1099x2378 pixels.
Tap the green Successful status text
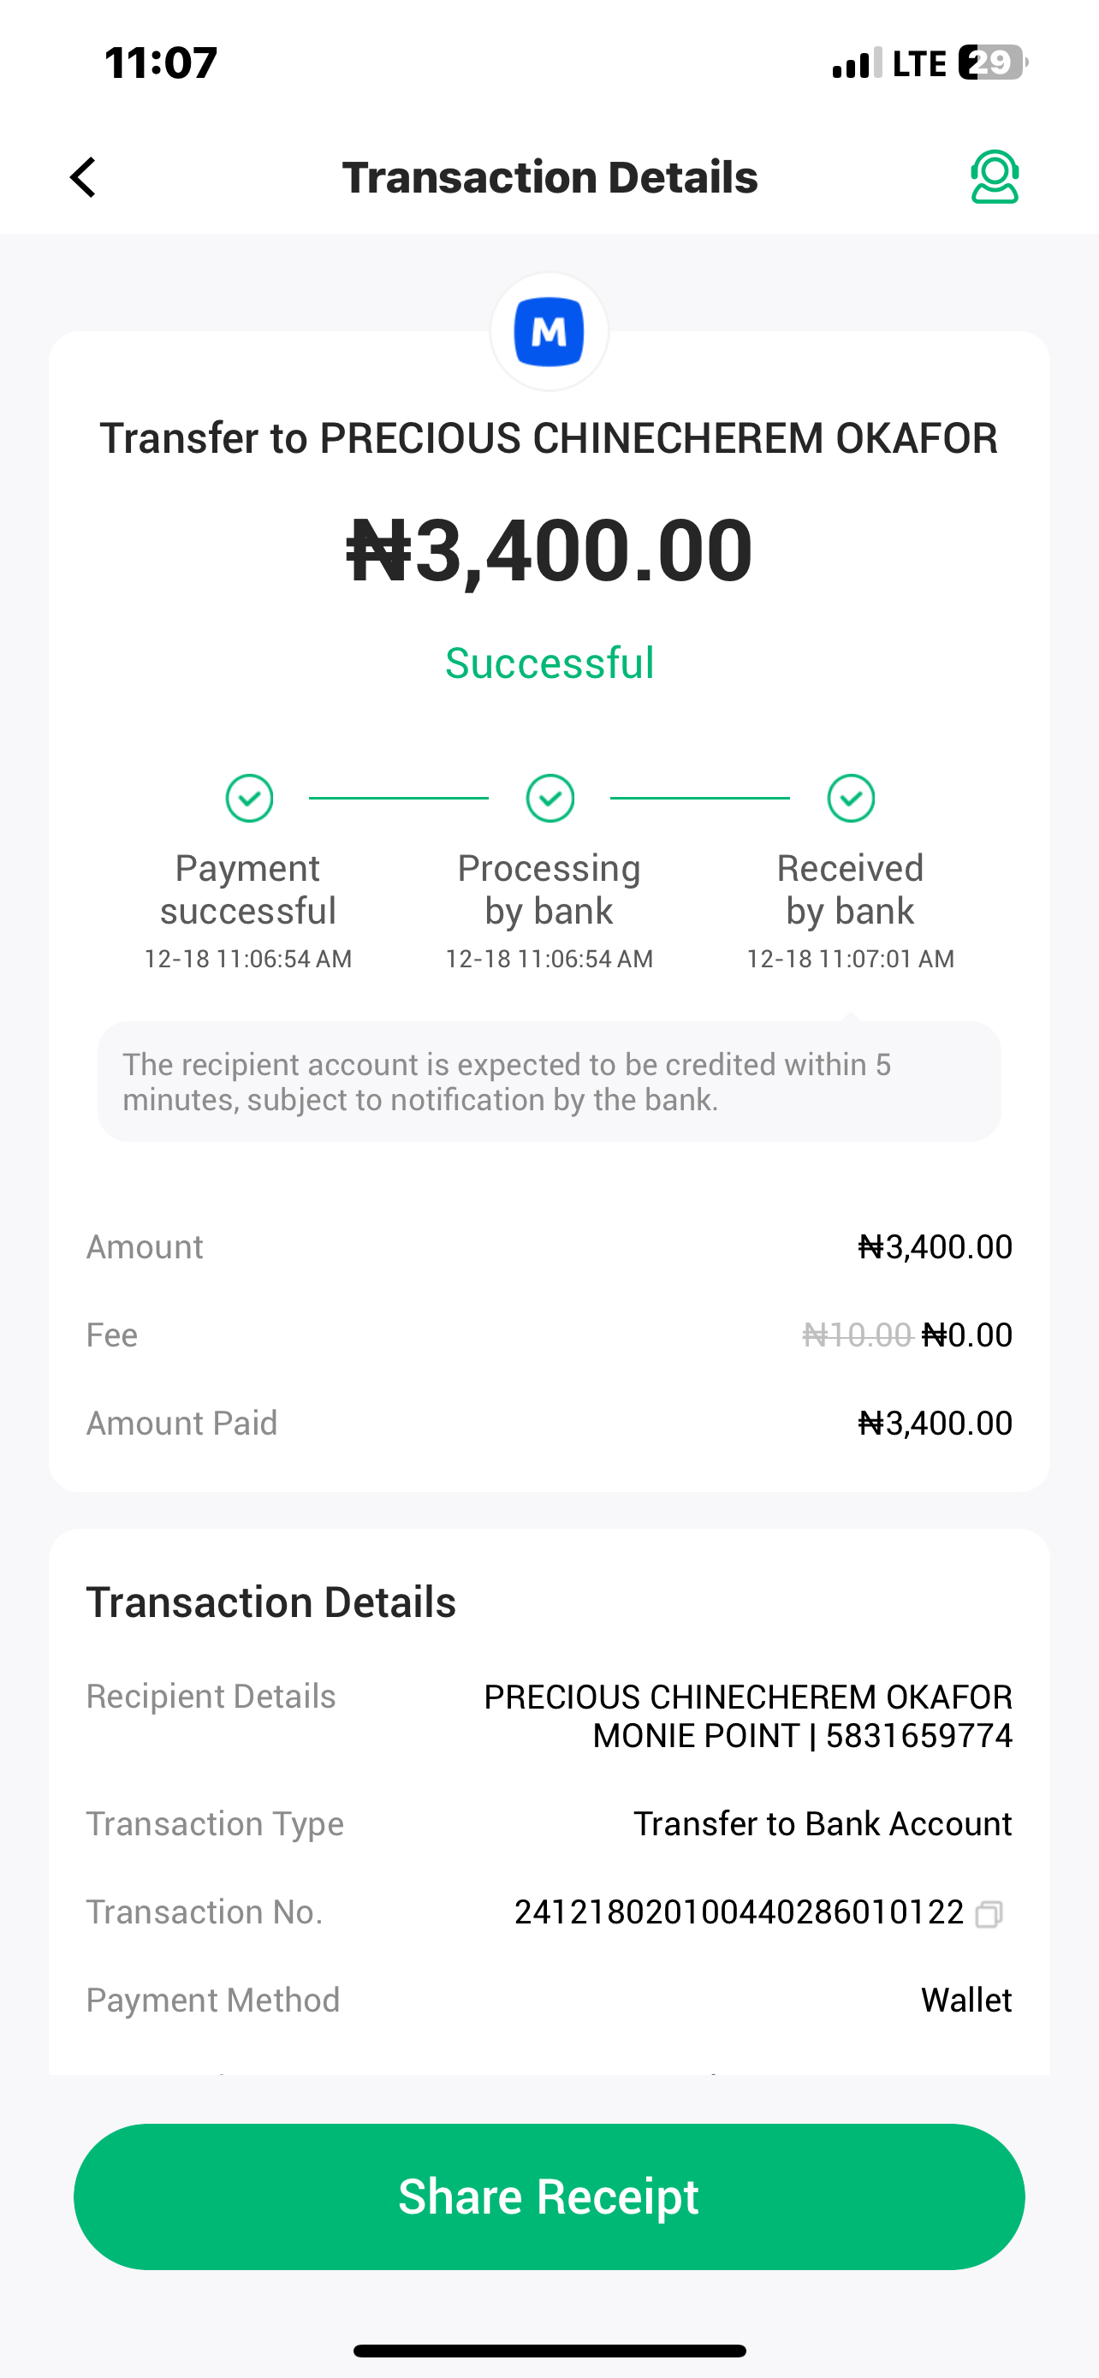point(550,663)
